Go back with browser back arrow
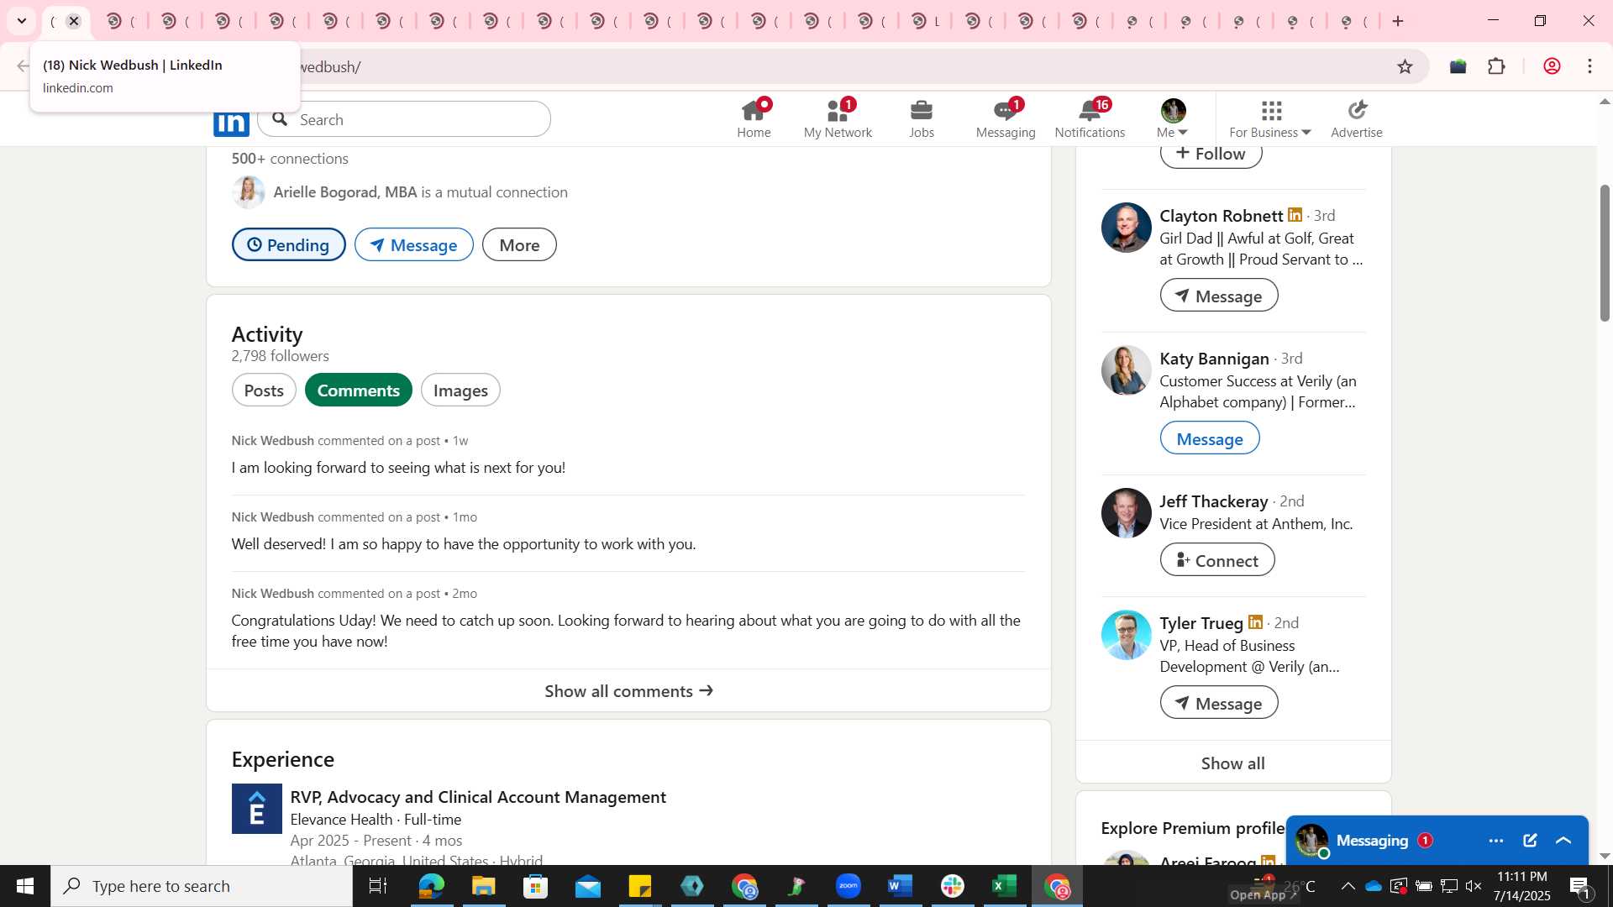 23,66
